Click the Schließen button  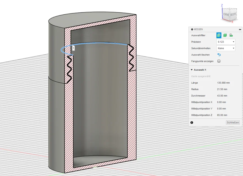point(233,122)
